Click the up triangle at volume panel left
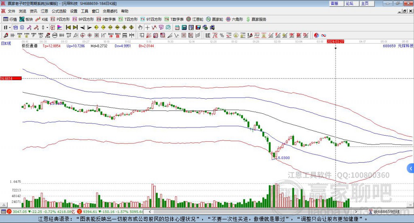 point(4,205)
